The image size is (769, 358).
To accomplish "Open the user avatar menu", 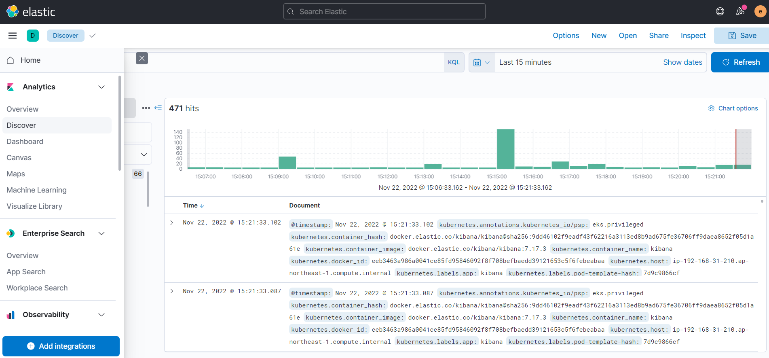I will point(760,11).
